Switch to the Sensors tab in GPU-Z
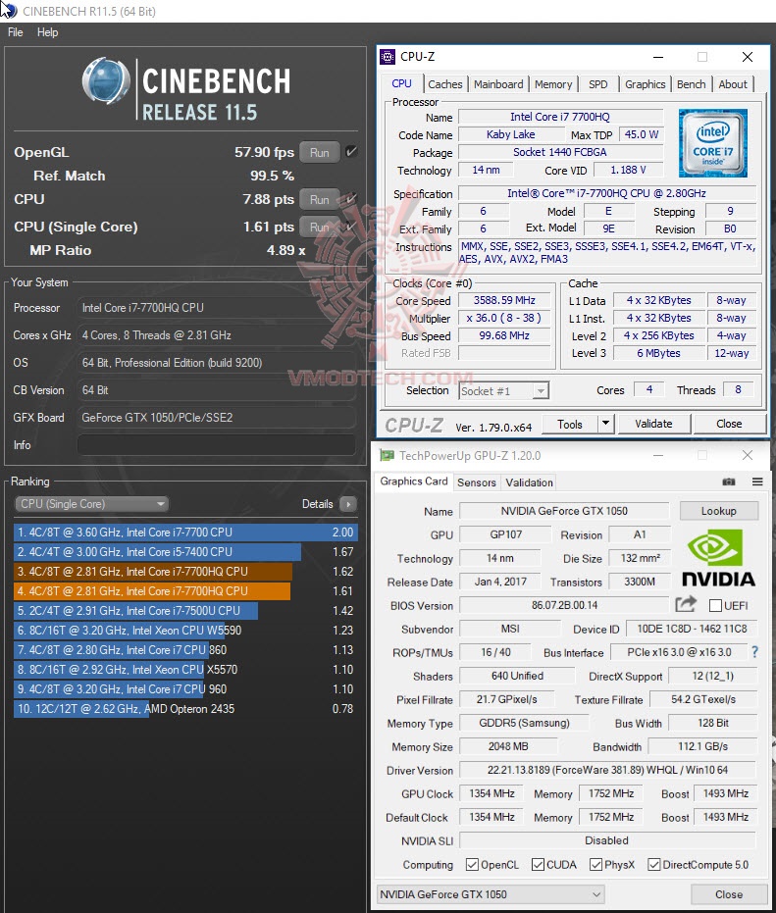The width and height of the screenshot is (776, 913). point(476,482)
